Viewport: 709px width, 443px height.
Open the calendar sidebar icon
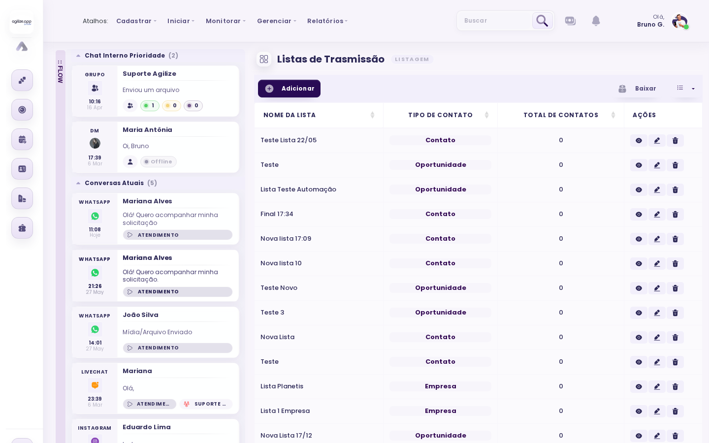coord(22,139)
